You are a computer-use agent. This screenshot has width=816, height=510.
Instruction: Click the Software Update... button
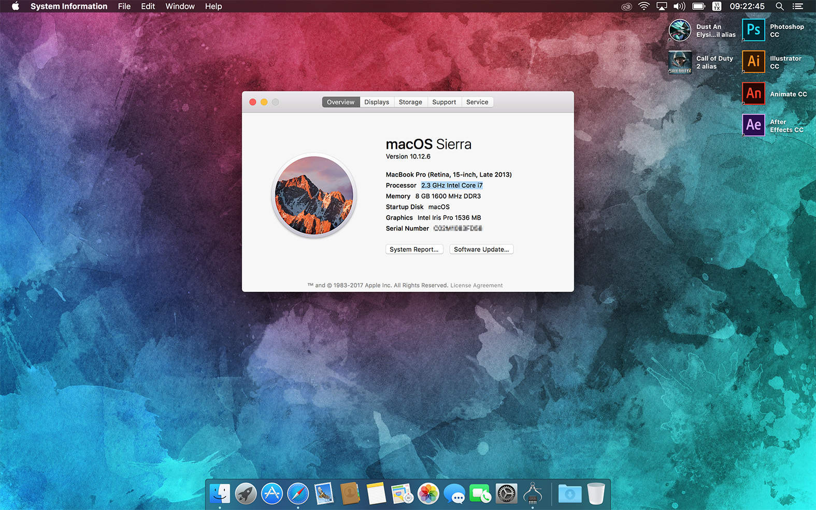pyautogui.click(x=481, y=249)
